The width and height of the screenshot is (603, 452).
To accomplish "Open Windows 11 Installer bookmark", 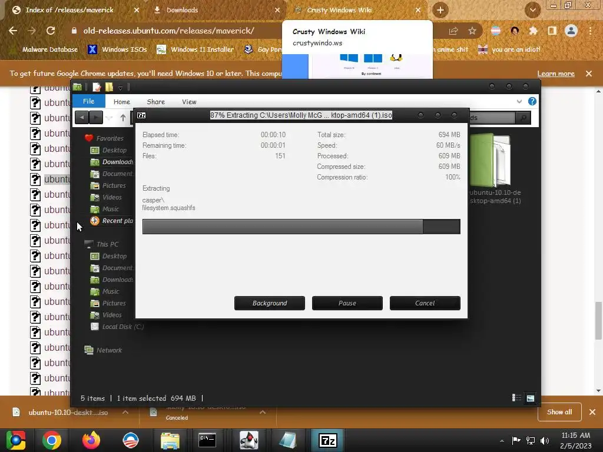I will [x=196, y=49].
